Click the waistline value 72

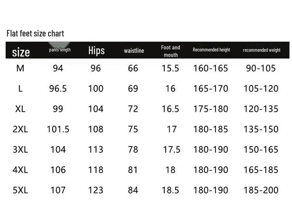tap(133, 109)
